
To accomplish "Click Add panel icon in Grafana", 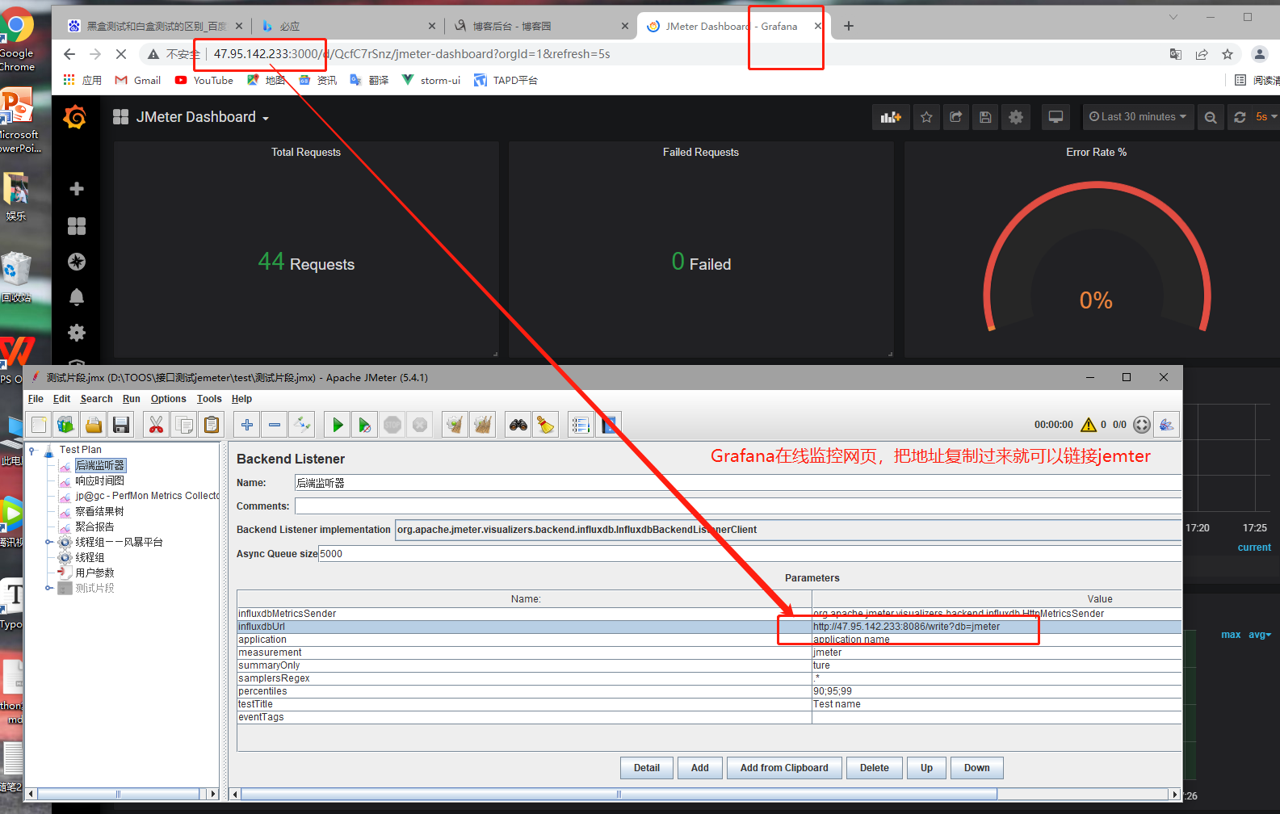I will click(891, 117).
